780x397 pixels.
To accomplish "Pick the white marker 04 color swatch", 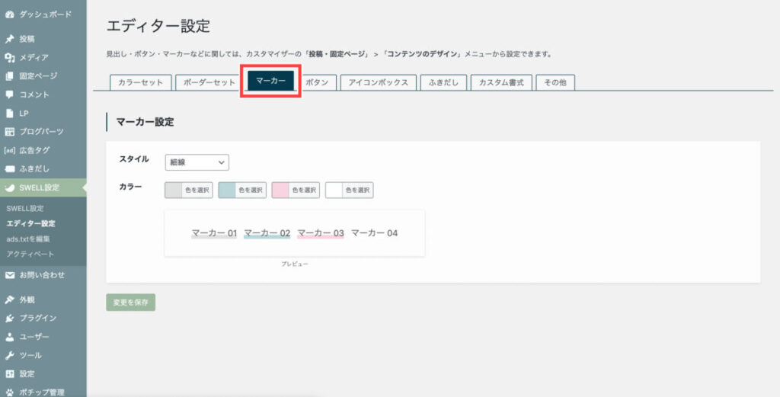I will point(334,190).
